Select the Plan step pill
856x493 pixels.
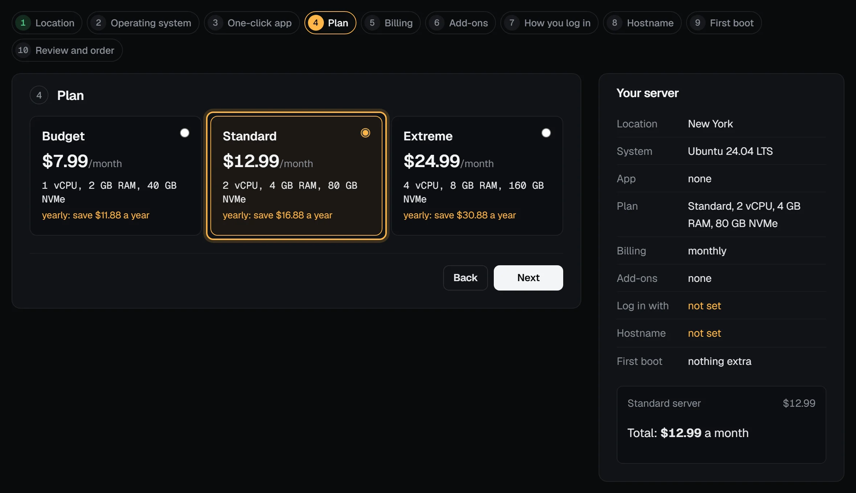pos(330,23)
